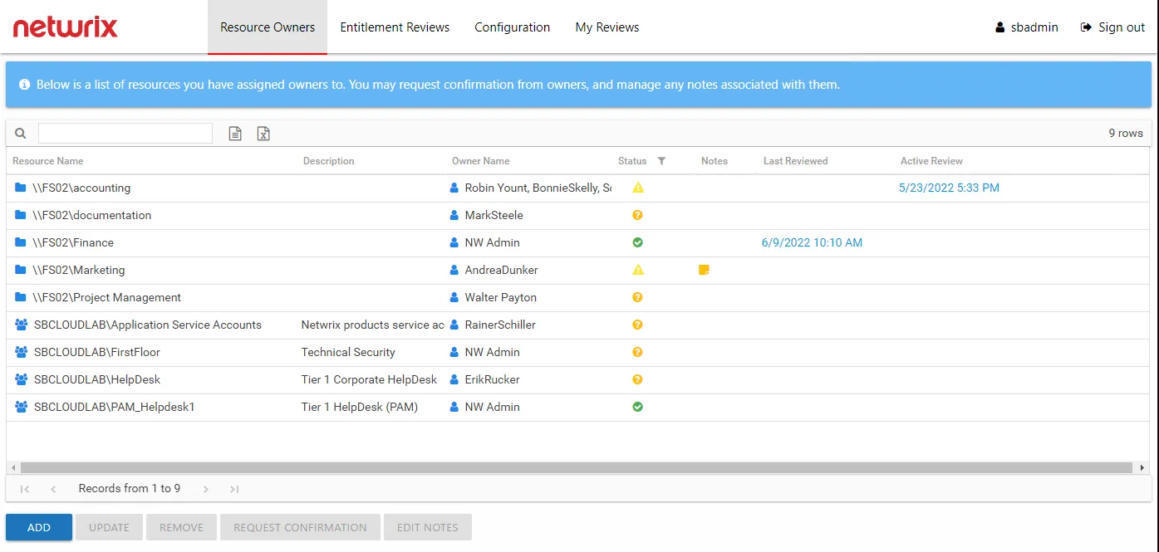Click Sign out in the top right

pos(1121,27)
